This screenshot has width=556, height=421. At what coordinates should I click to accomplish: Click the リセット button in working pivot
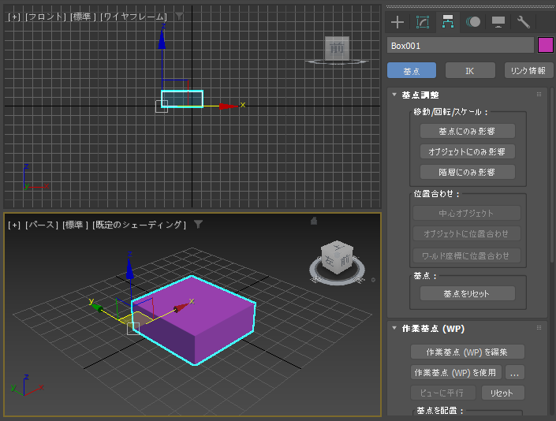(x=502, y=393)
